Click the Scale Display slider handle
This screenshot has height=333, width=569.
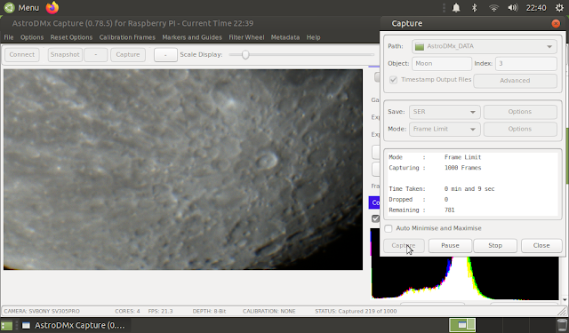(x=245, y=55)
